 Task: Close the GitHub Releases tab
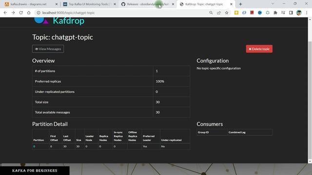(173, 4)
